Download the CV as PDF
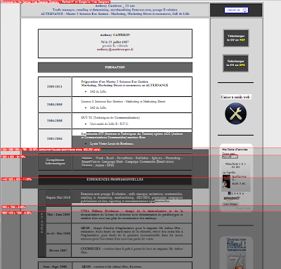This screenshot has width=281, height=269. pyautogui.click(x=236, y=38)
